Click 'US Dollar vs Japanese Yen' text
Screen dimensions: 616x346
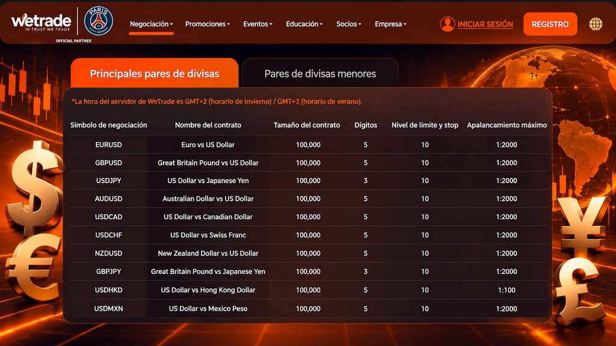[x=208, y=181]
